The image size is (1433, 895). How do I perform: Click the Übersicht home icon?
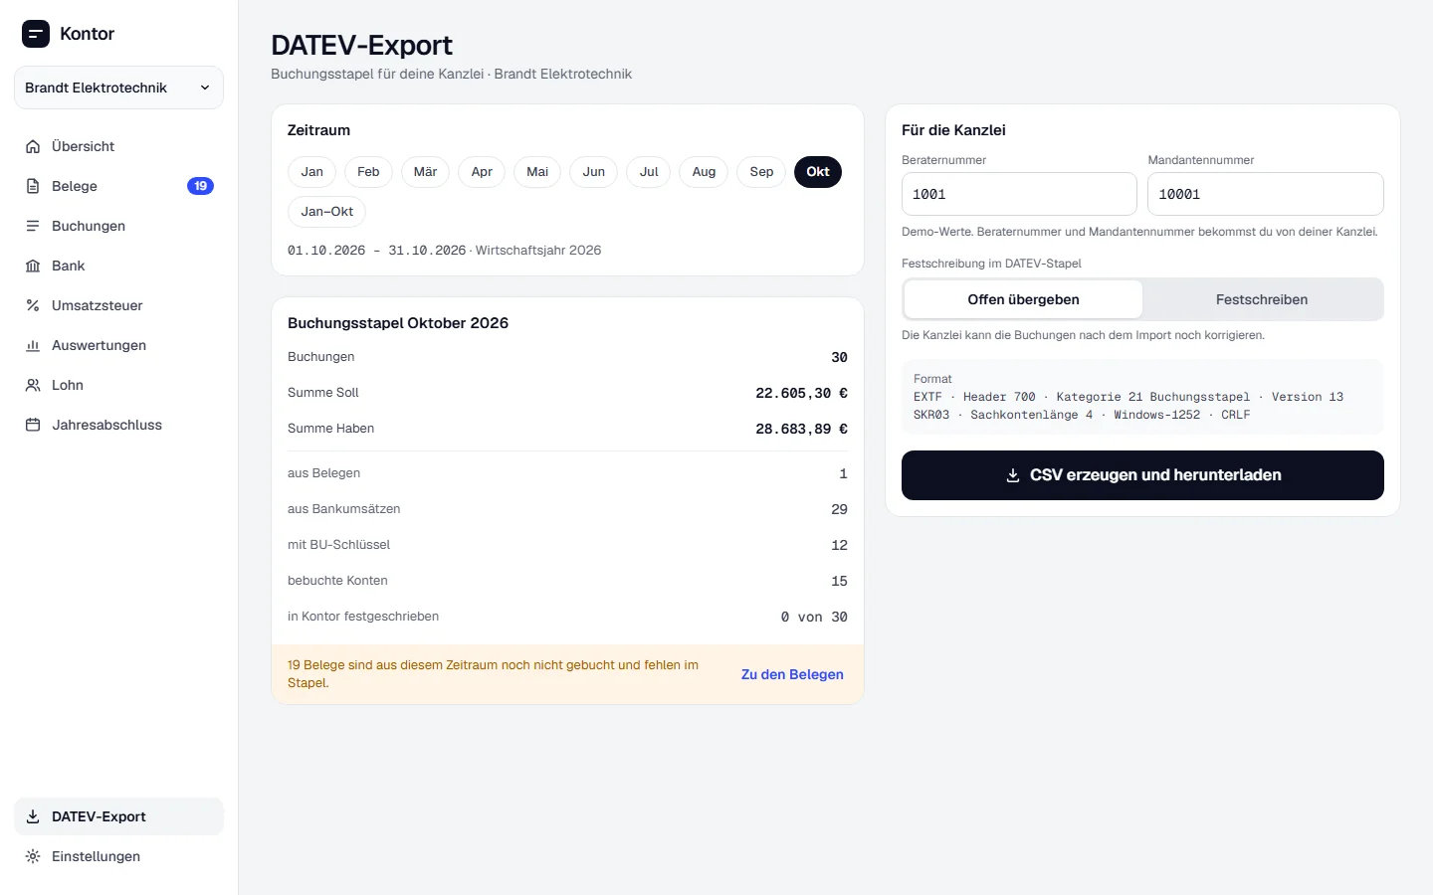click(33, 146)
